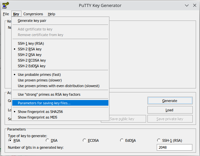Select ECDSA key type radio button
200x156 pixels.
coord(84,140)
